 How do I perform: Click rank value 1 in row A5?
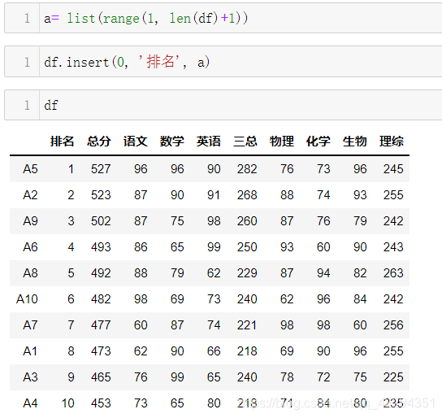[x=71, y=169]
